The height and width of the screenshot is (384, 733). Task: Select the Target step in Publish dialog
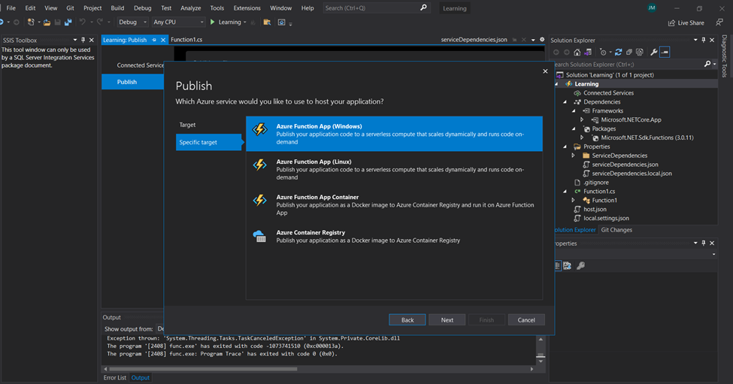pos(209,125)
